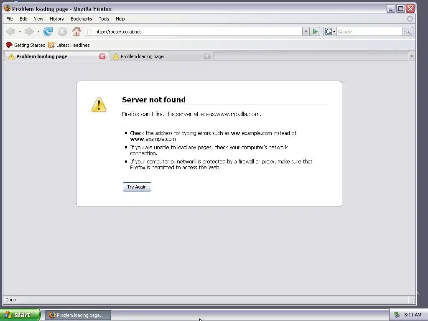
Task: Click the Back navigation arrow
Action: [x=10, y=32]
